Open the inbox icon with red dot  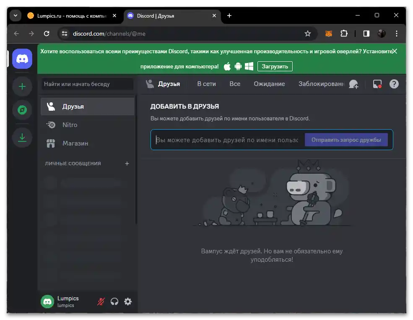(377, 84)
